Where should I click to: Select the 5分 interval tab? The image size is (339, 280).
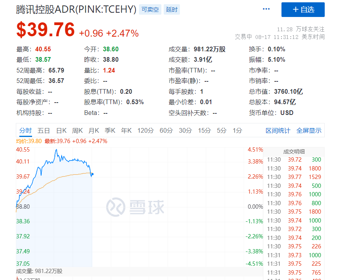(222, 130)
